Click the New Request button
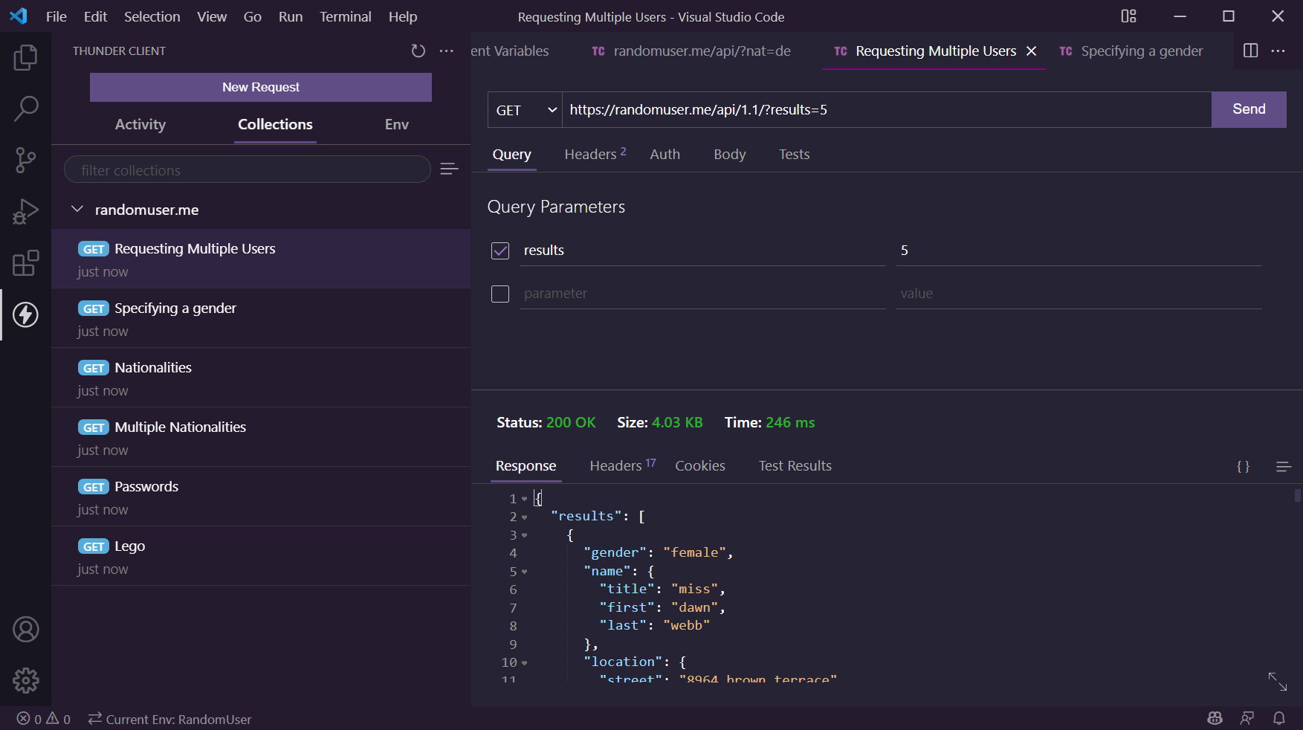The height and width of the screenshot is (730, 1303). (260, 87)
